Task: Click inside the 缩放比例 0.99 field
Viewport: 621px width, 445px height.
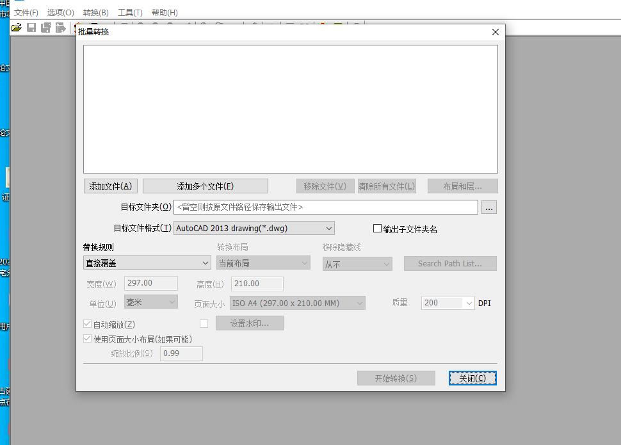Action: pos(181,353)
